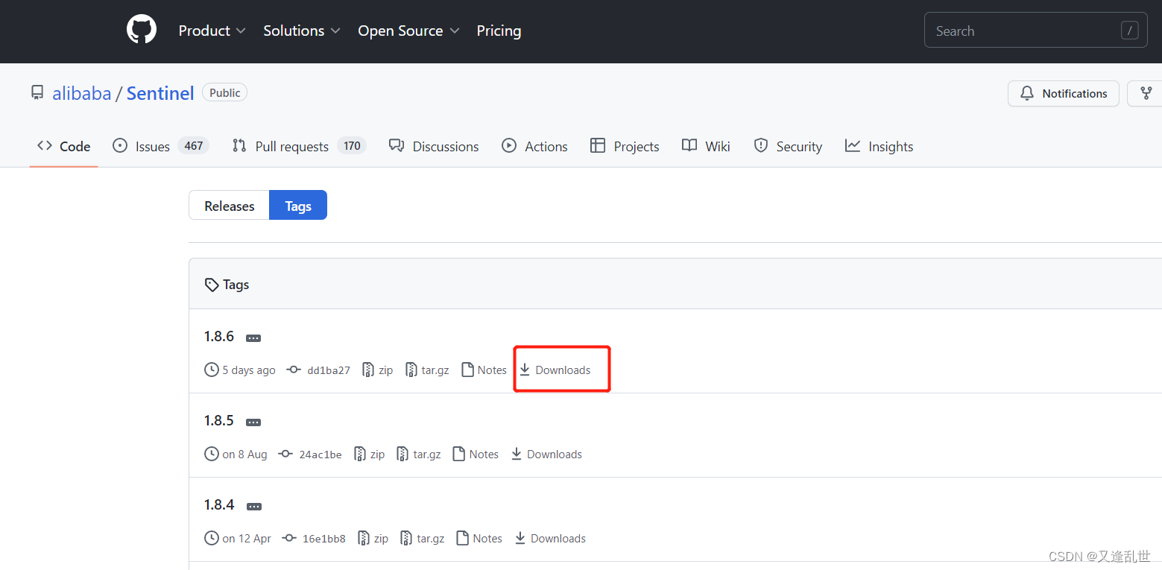Open the Security tab
This screenshot has height=570, width=1162.
click(x=788, y=146)
